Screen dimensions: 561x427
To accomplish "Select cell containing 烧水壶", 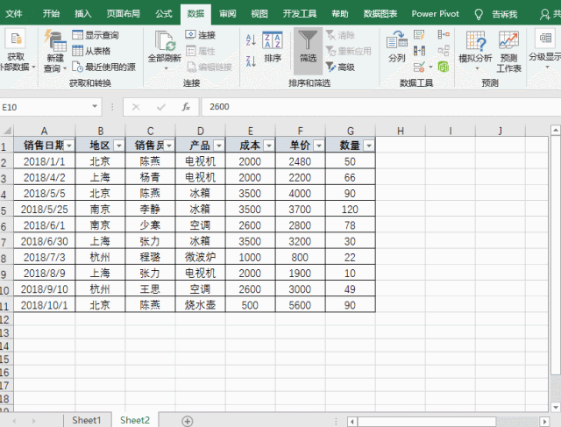I will 201,305.
